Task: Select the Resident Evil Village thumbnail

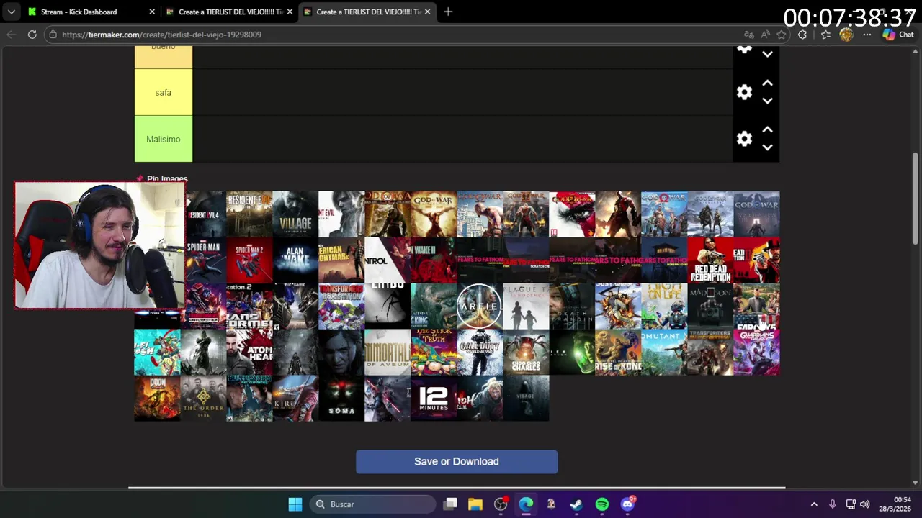Action: point(295,214)
